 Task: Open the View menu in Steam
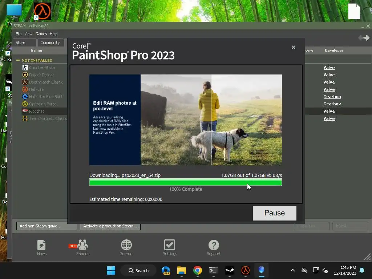(28, 34)
